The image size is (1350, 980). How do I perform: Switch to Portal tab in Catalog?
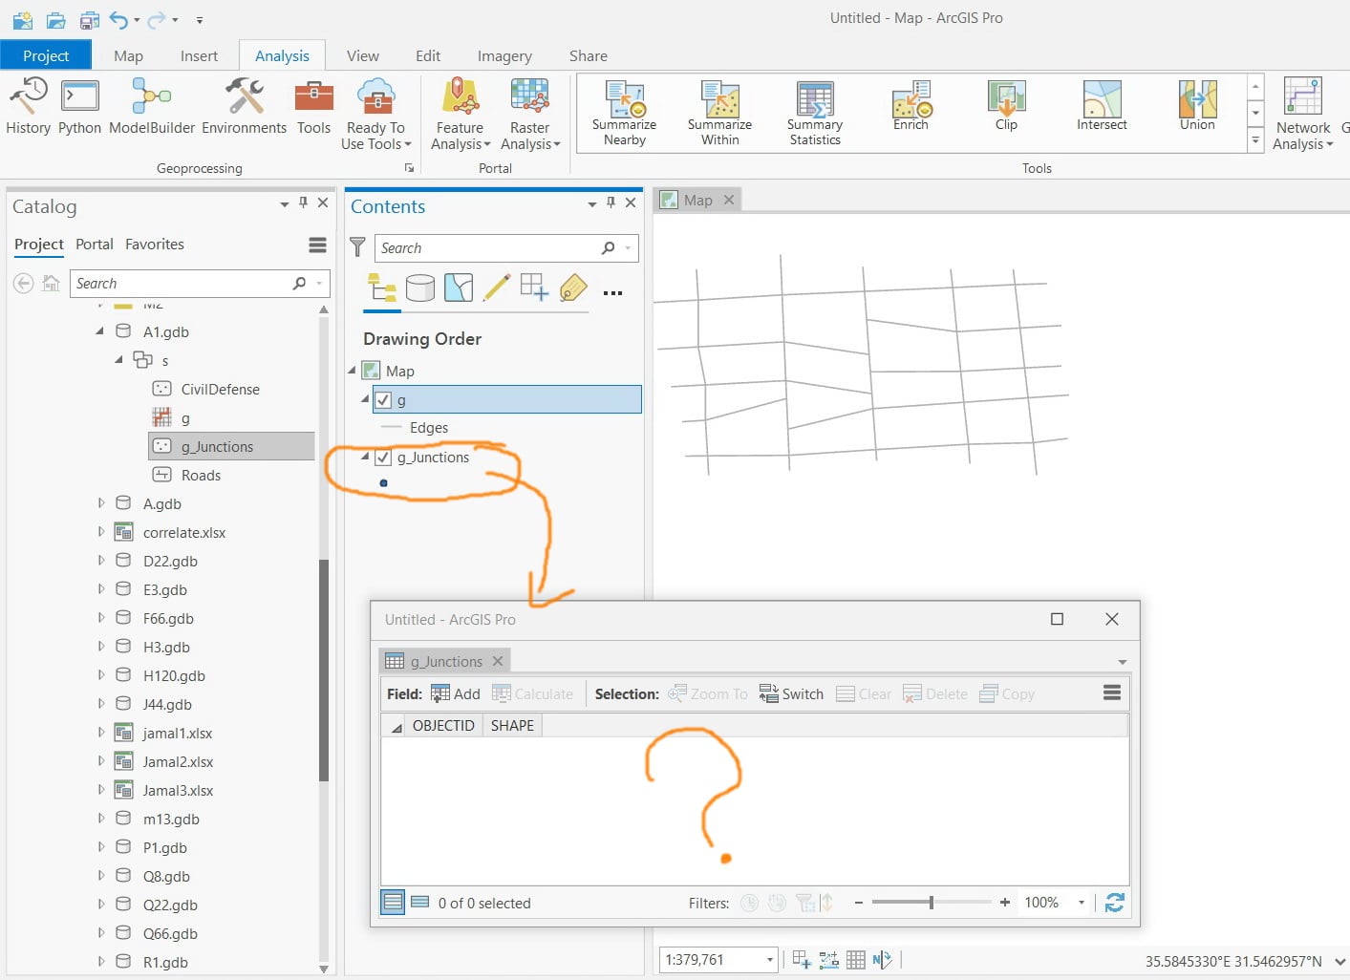click(95, 245)
